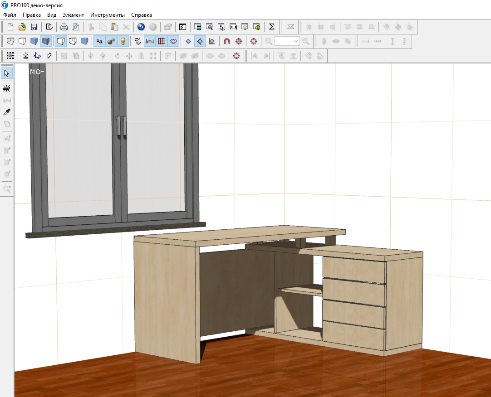The height and width of the screenshot is (397, 491).
Task: Toggle snap magnet button
Action: click(227, 41)
